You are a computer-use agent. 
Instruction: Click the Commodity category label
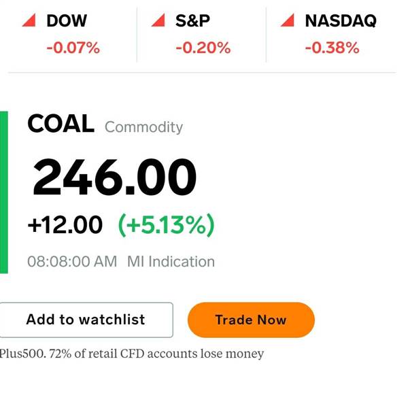[143, 127]
